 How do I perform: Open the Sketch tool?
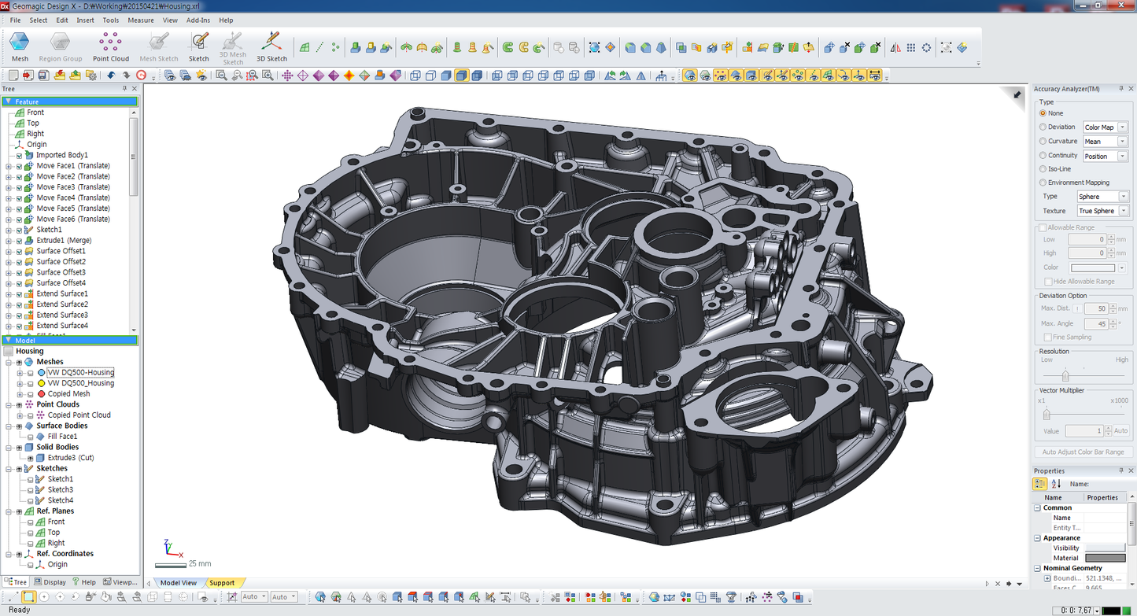pyautogui.click(x=199, y=46)
